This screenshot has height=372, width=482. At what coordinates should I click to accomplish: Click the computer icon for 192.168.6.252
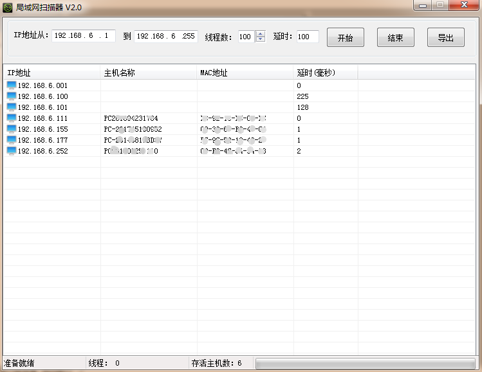12,151
